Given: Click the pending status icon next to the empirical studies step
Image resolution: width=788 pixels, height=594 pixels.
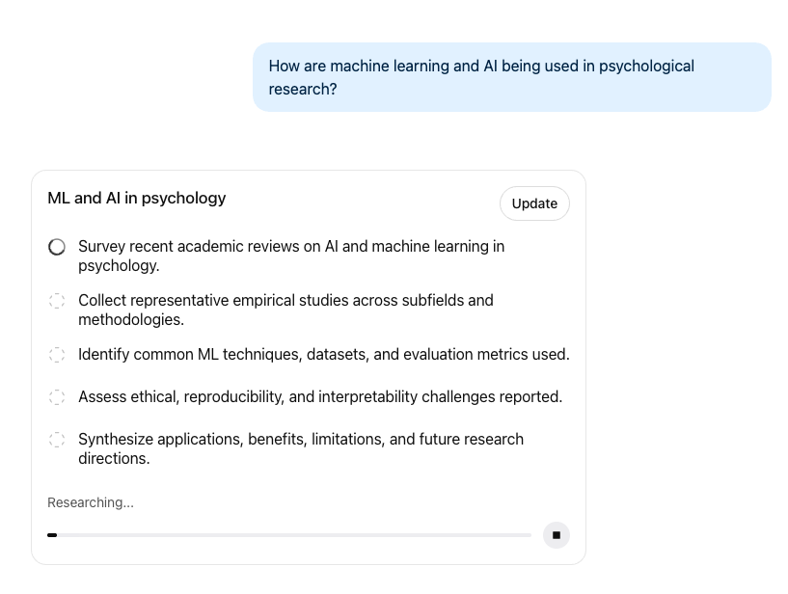Looking at the screenshot, I should [57, 301].
